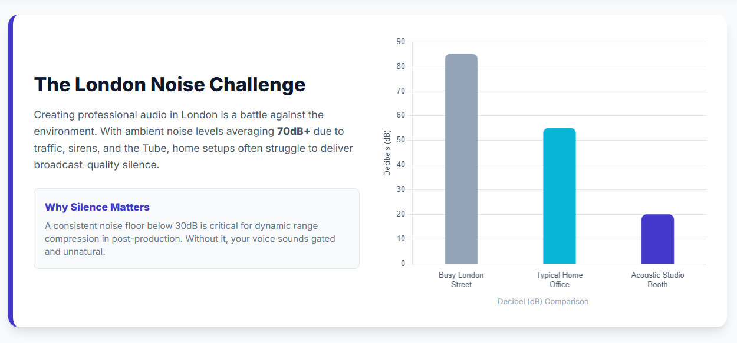Select the cyan Typical Home Office bar
The image size is (737, 343).
[x=560, y=196]
